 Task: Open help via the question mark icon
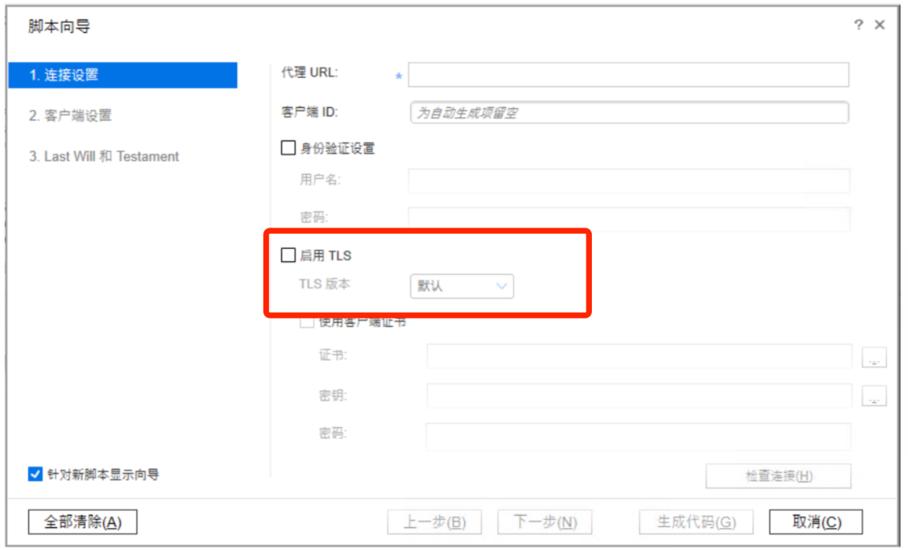tap(858, 24)
